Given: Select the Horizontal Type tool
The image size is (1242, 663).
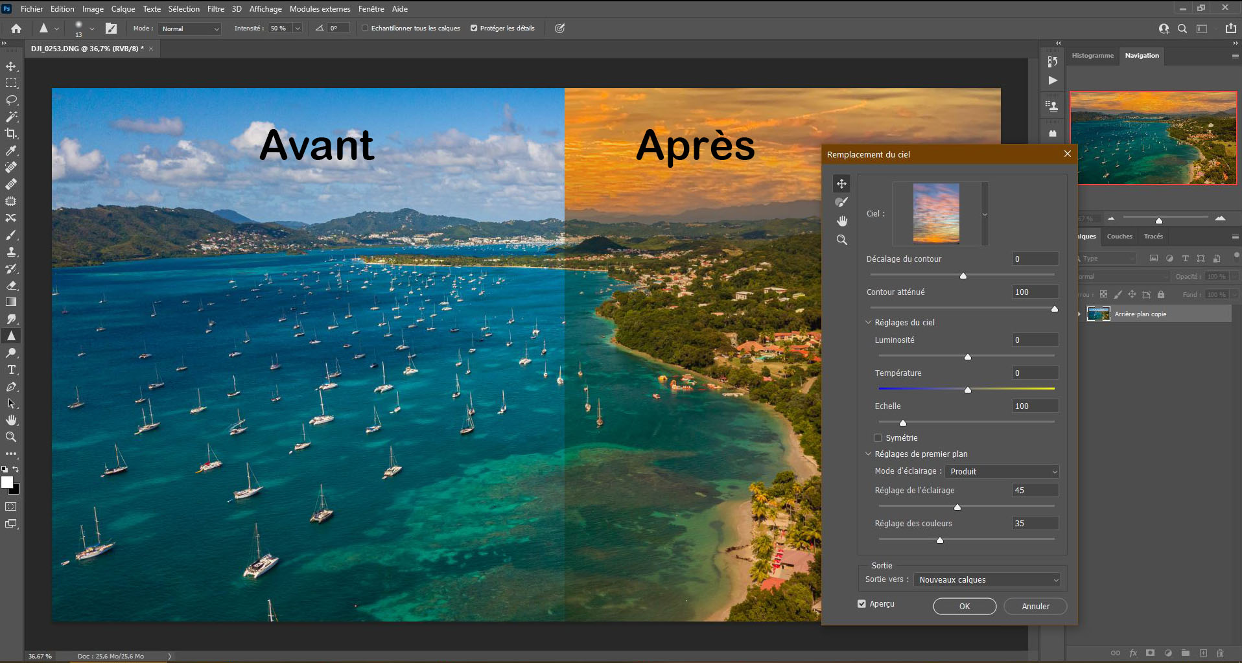Looking at the screenshot, I should [11, 370].
